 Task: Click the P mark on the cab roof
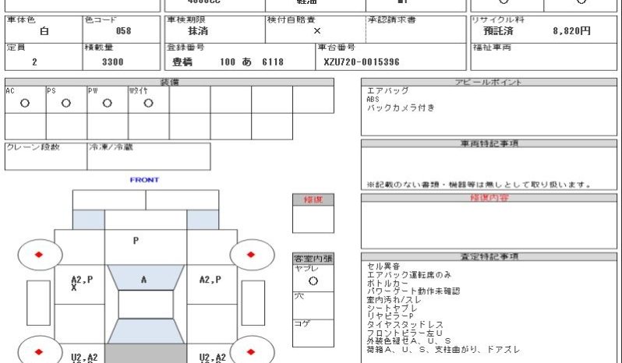[136, 241]
